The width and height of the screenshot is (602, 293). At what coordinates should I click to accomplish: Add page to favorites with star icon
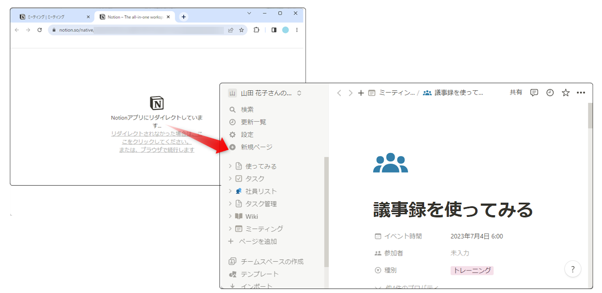(566, 93)
